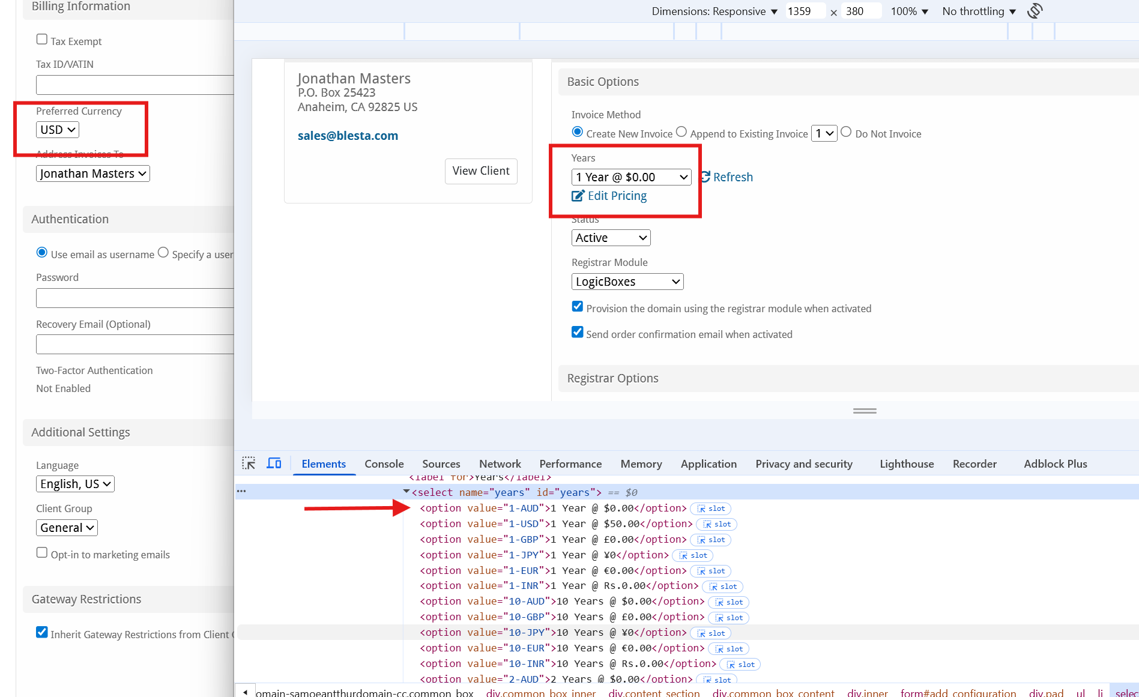Open the Application tab
The height and width of the screenshot is (697, 1139).
point(708,463)
